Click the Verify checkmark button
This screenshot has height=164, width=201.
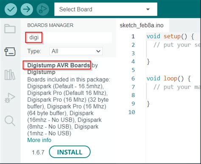click(11, 9)
